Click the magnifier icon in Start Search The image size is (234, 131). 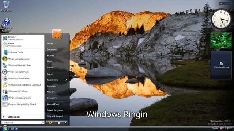(42, 123)
